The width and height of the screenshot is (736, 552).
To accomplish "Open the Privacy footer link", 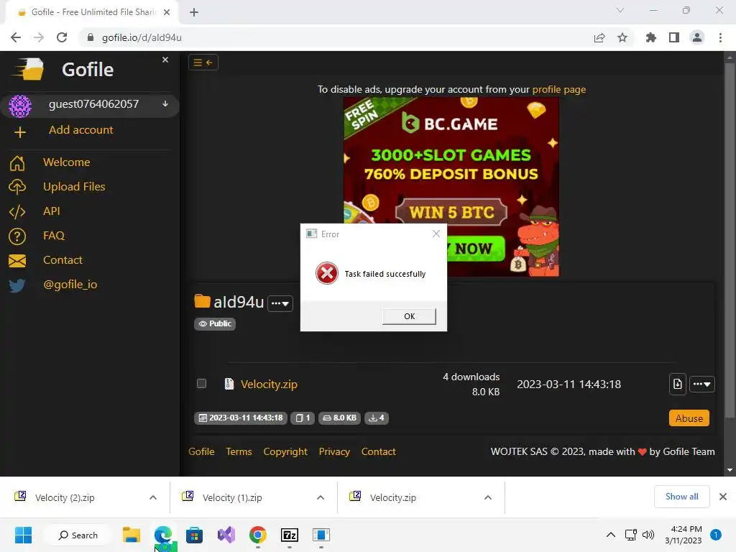I will point(334,451).
